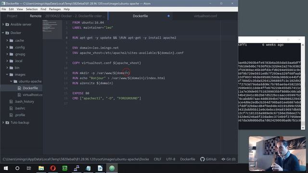Open Opera browser from taskbar

tap(53, 168)
